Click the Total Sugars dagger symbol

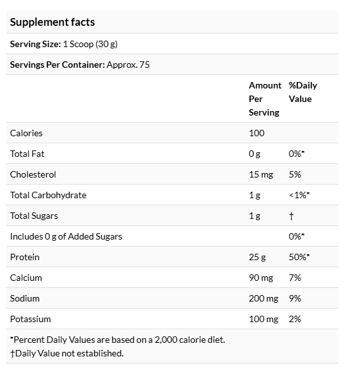click(x=291, y=216)
